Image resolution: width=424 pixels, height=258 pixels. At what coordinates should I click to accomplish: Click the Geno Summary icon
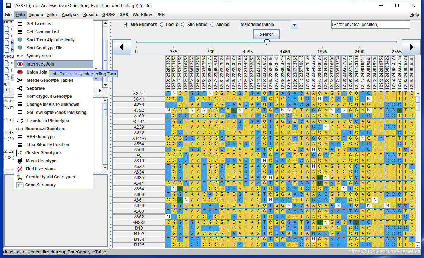coord(20,185)
